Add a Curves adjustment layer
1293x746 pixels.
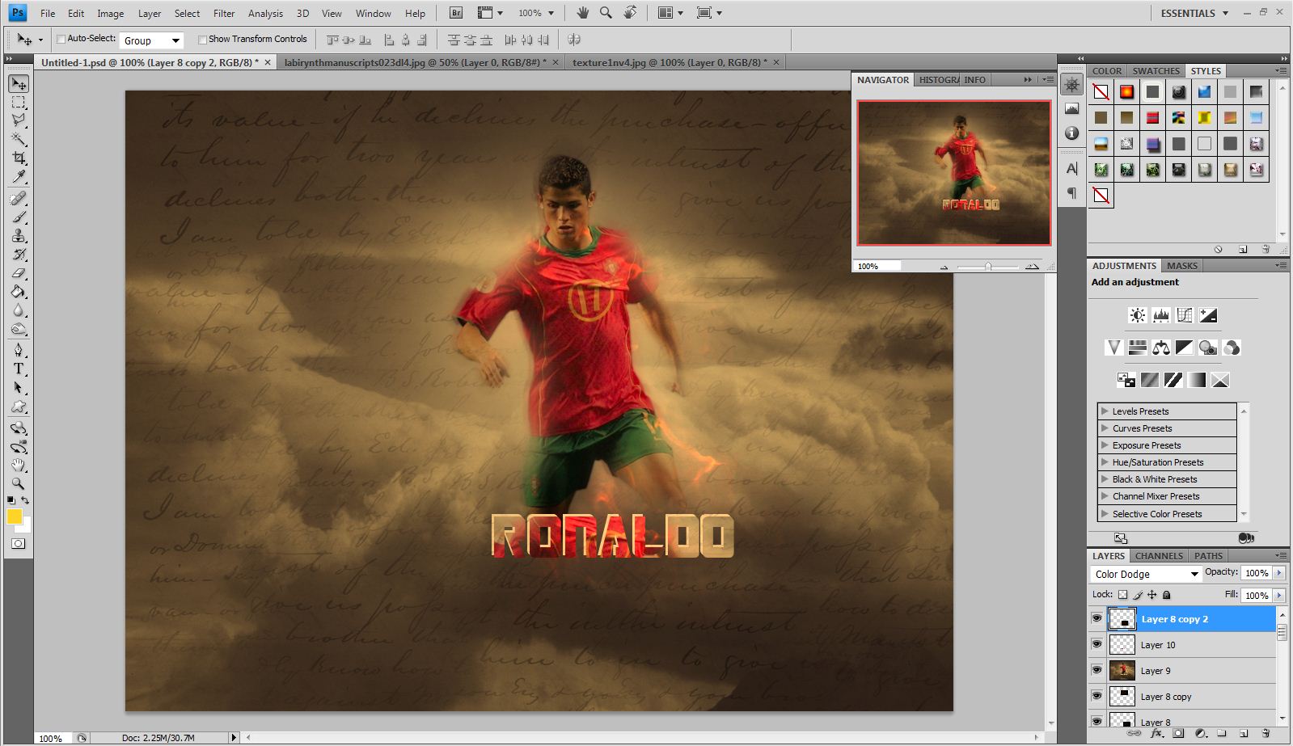1185,315
